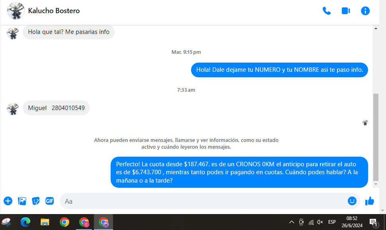This screenshot has width=386, height=230.
Task: Click the '7:33 am' timestamp
Action: [x=186, y=90]
